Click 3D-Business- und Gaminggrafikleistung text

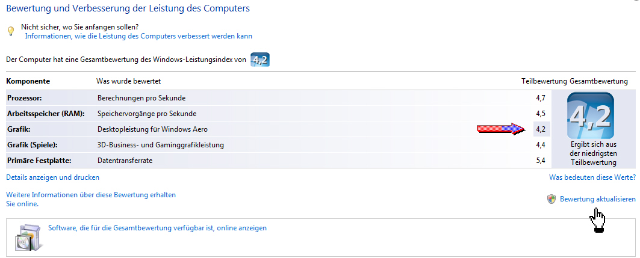pos(161,145)
